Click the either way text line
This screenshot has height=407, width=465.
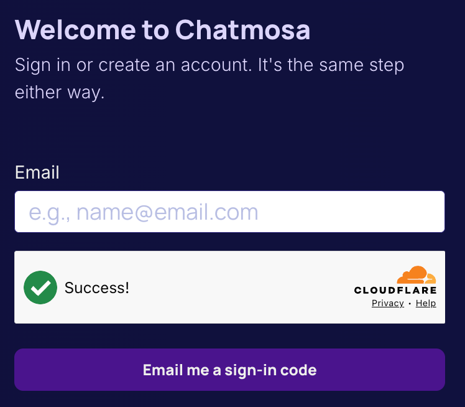coord(60,92)
